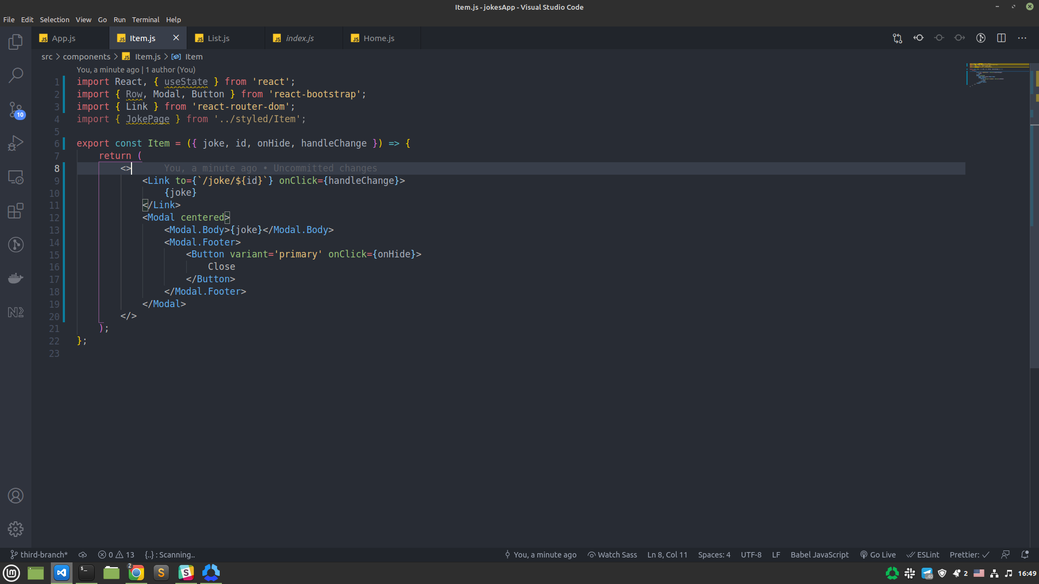This screenshot has height=584, width=1039.
Task: Click third-branch git branch in status bar
Action: 39,555
